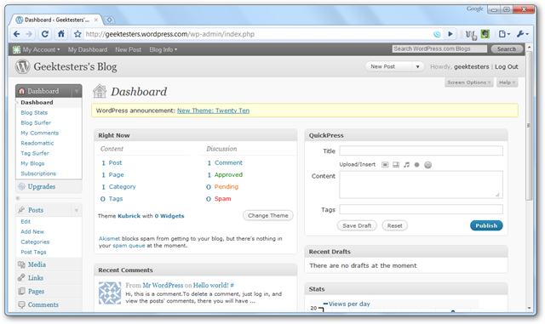The height and width of the screenshot is (324, 545).
Task: Expand Screen Options panel
Action: coord(469,82)
